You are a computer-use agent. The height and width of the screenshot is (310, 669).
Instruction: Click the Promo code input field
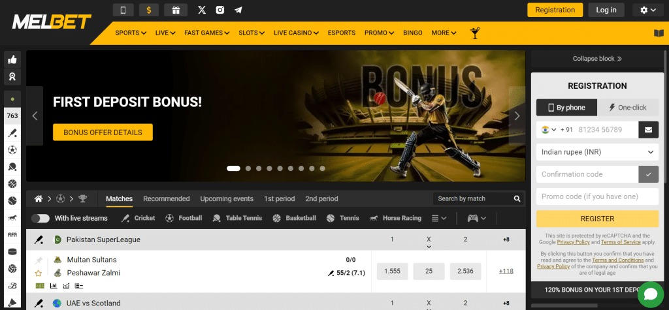pos(597,196)
